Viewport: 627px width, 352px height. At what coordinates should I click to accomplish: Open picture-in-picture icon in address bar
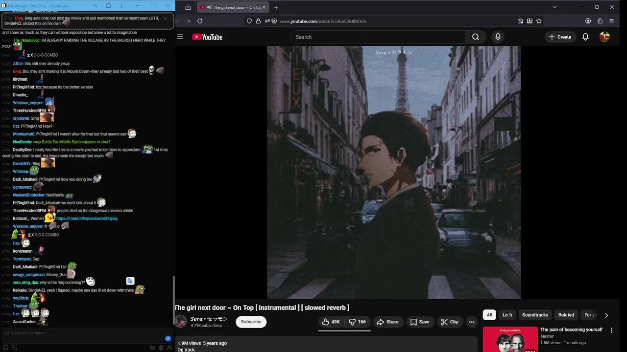point(520,21)
